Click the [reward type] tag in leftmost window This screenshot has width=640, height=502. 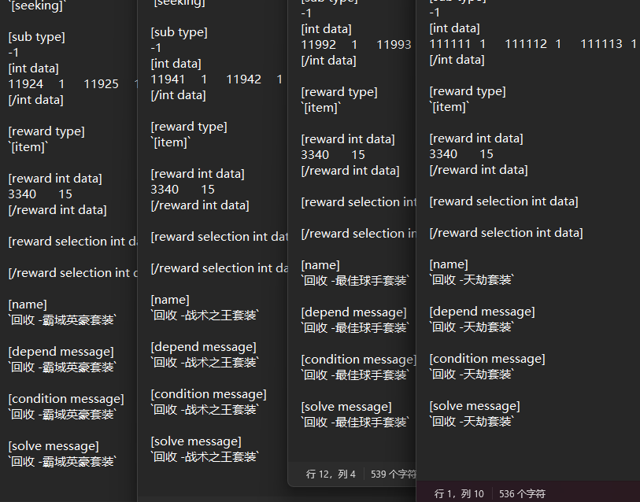(x=46, y=131)
